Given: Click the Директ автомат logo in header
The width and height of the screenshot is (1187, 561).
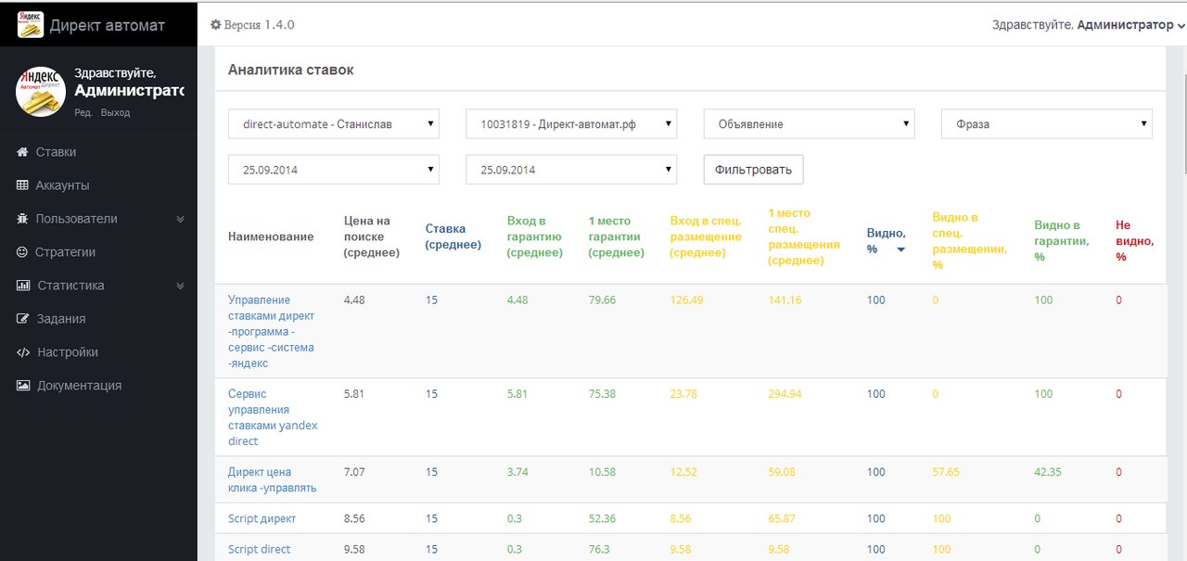Looking at the screenshot, I should click(31, 25).
